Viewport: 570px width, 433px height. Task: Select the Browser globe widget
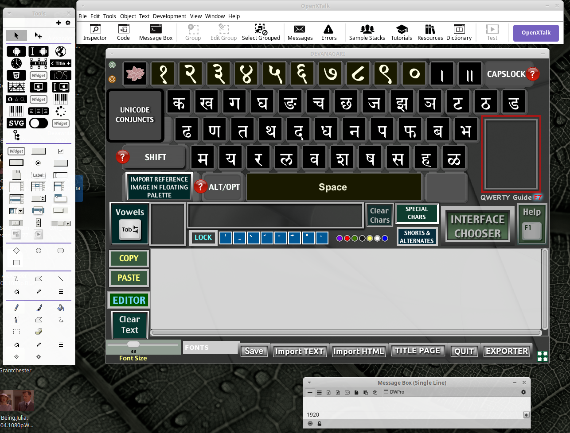click(x=61, y=51)
